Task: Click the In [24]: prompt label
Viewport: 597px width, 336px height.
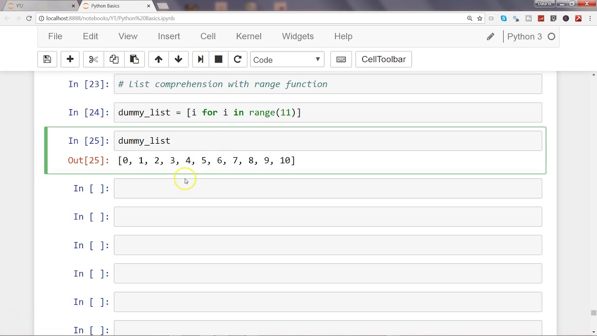Action: tap(89, 112)
